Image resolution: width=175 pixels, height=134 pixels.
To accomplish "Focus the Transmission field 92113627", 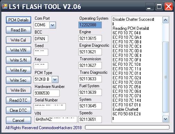I will tap(90, 65).
